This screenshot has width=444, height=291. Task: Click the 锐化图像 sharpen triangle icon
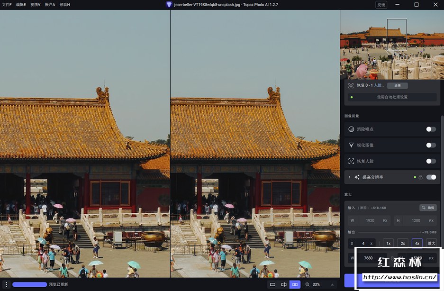point(351,145)
